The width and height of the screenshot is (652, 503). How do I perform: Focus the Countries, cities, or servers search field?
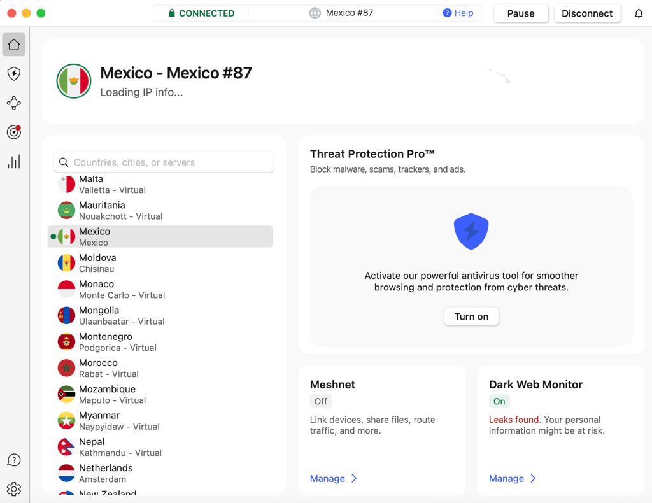(164, 162)
